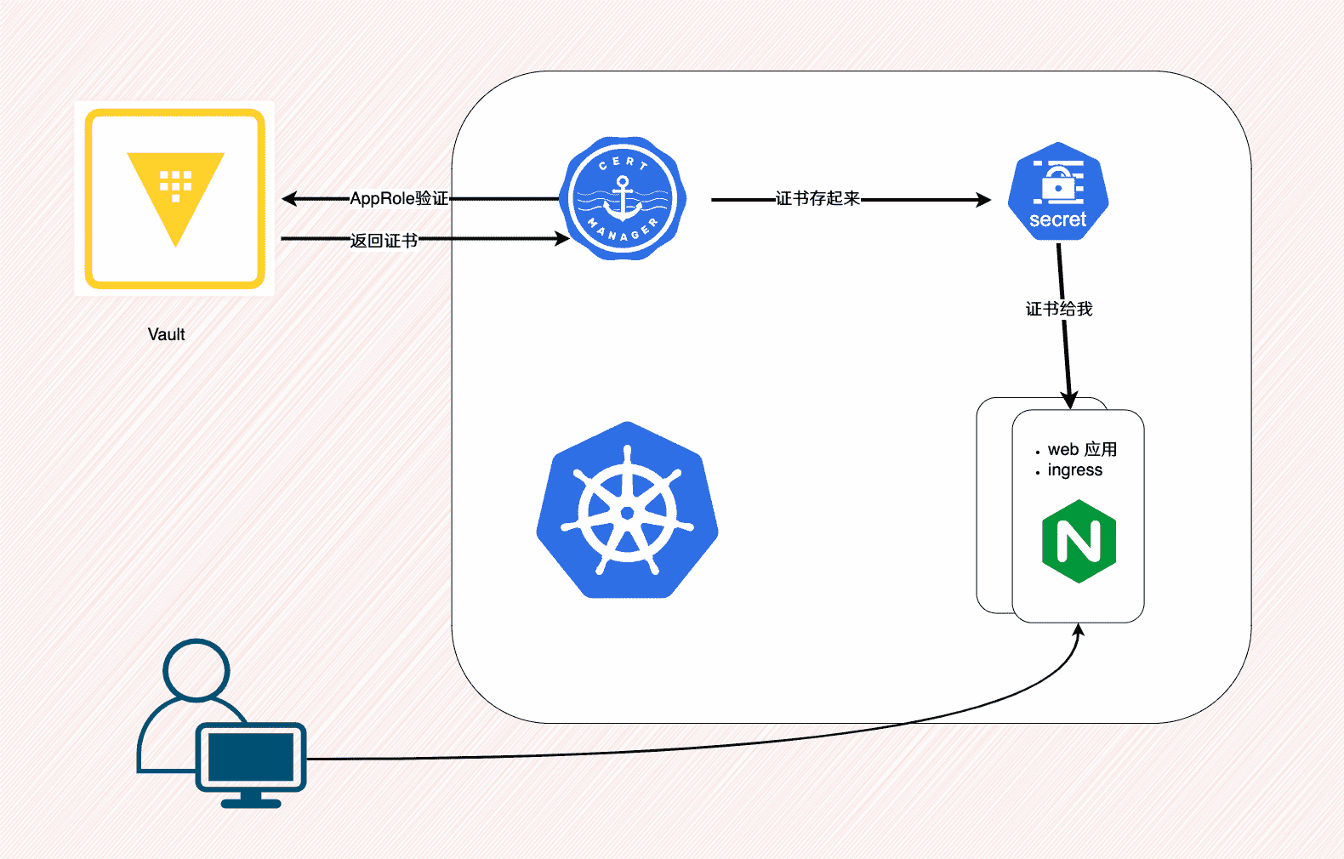Select the Kubernetes helm wheel logo
This screenshot has width=1344, height=859.
click(x=627, y=510)
